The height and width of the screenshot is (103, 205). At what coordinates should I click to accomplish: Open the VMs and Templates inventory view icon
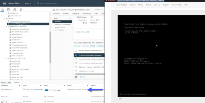pyautogui.click(x=8, y=10)
